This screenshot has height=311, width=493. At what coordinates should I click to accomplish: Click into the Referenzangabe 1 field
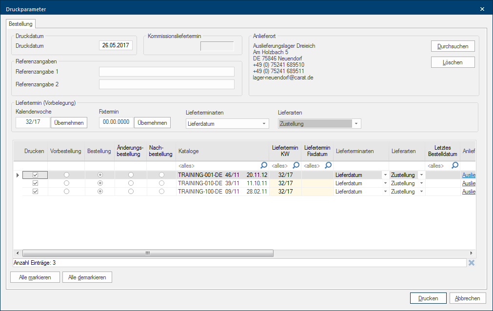coord(166,72)
